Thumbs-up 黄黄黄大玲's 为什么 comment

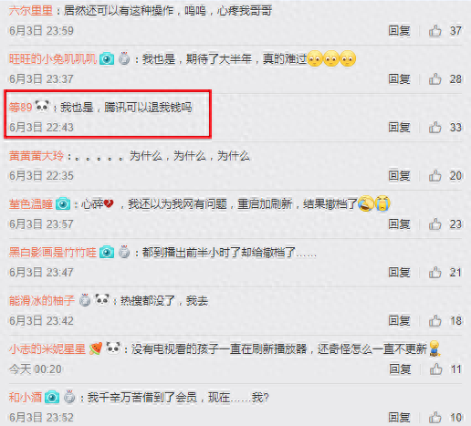pos(435,176)
